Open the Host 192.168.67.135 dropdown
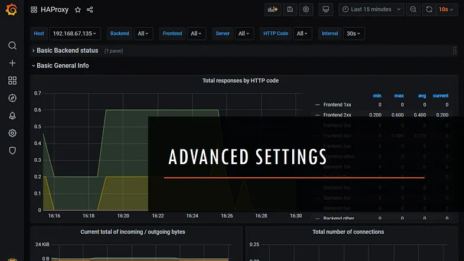This screenshot has height=261, width=464. pos(75,34)
